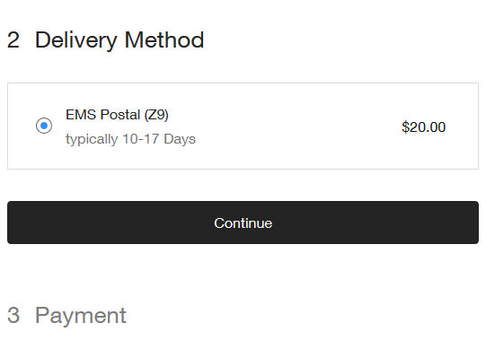
Task: Click the $20.00 shipping price
Action: tap(423, 127)
